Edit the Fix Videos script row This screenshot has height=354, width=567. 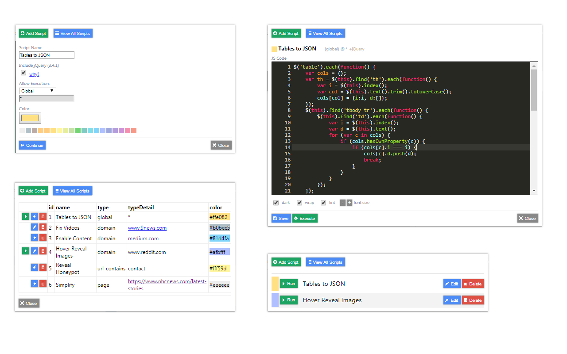(35, 227)
